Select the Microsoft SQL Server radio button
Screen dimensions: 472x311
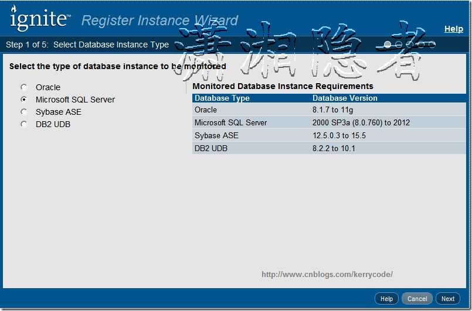point(24,99)
